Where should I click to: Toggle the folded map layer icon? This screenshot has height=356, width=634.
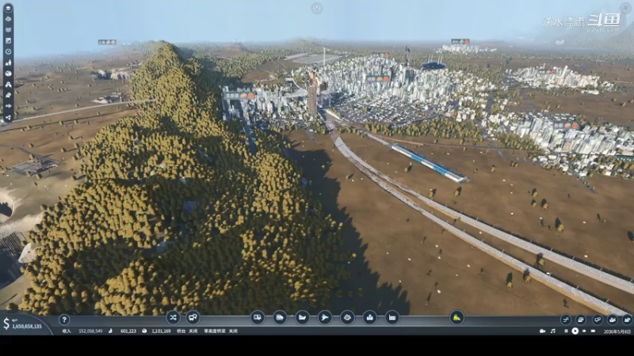coord(8,30)
